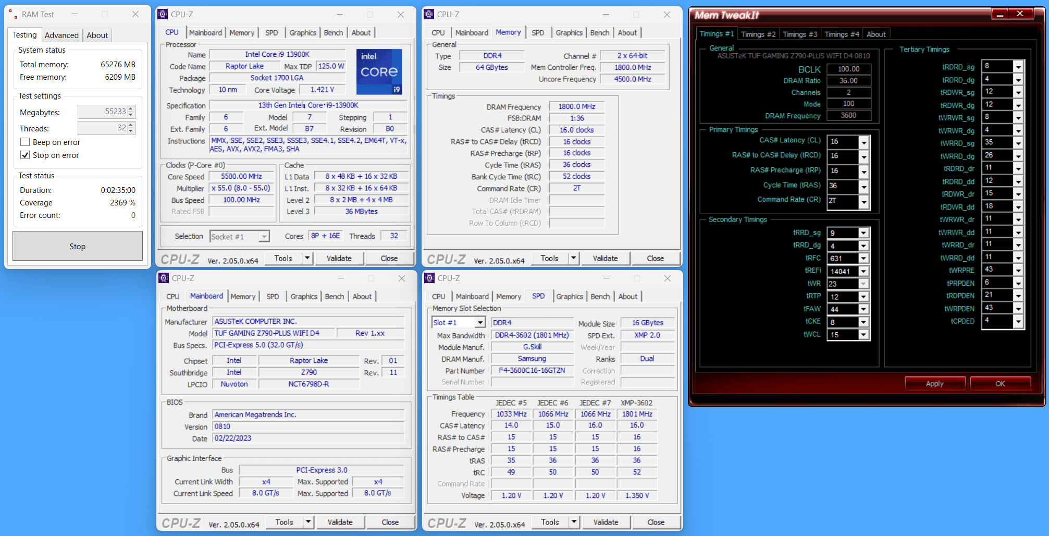Open the tCKE dropdown in Secondary Timings
The width and height of the screenshot is (1049, 536).
[x=863, y=322]
